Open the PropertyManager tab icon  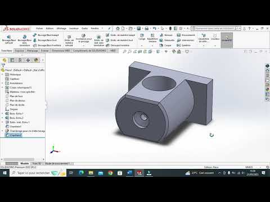click(12, 60)
